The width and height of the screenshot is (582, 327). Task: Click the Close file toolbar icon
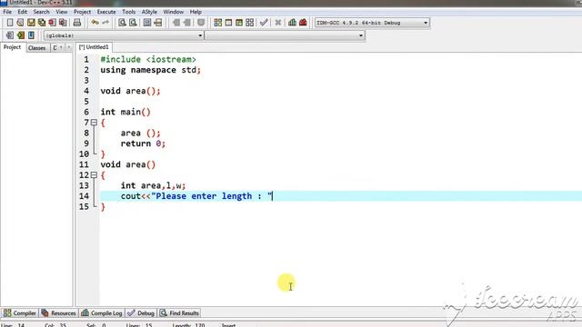tap(53, 23)
